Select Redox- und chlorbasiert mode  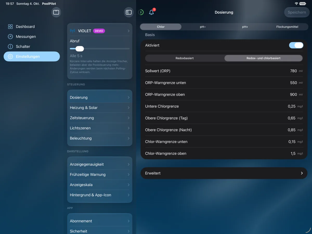[x=263, y=58]
